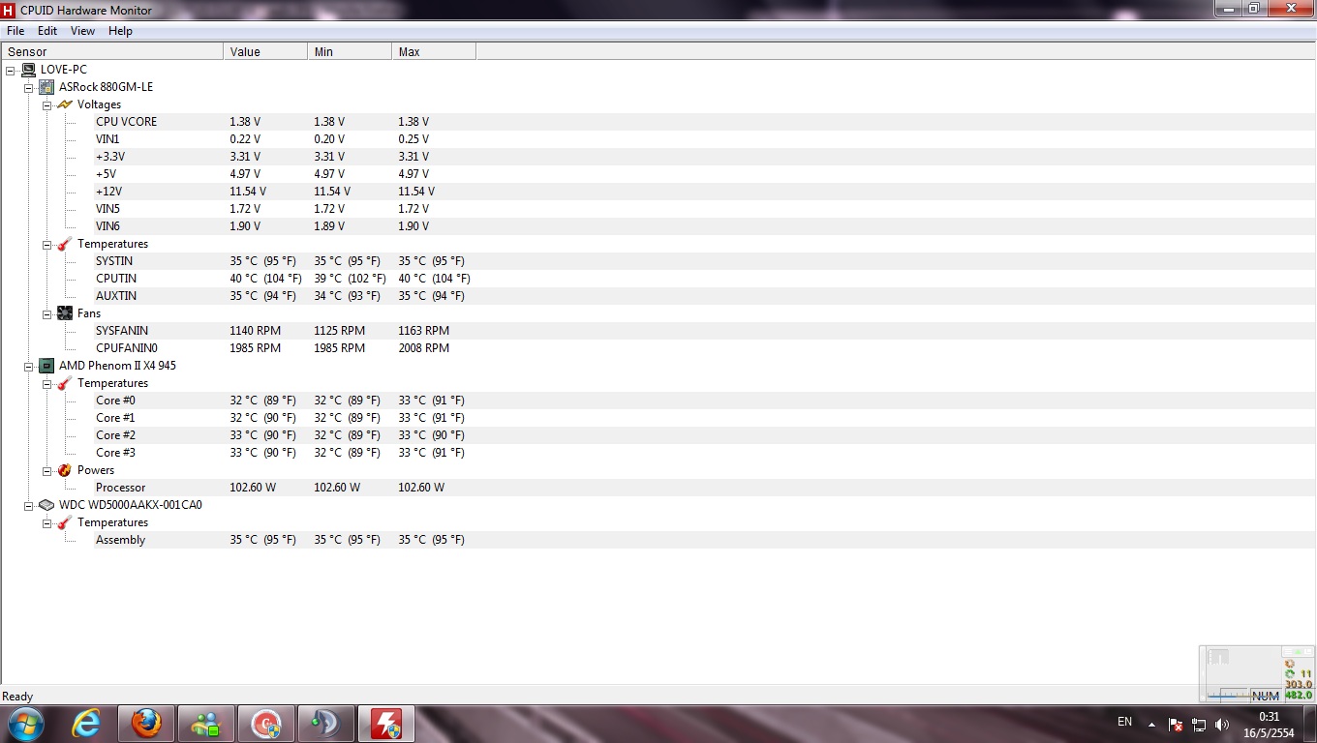Open the Action Center flag icon

click(1176, 724)
